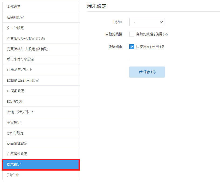This screenshot has width=220, height=183.
Task: Open EC同期設定
Action: point(41,91)
